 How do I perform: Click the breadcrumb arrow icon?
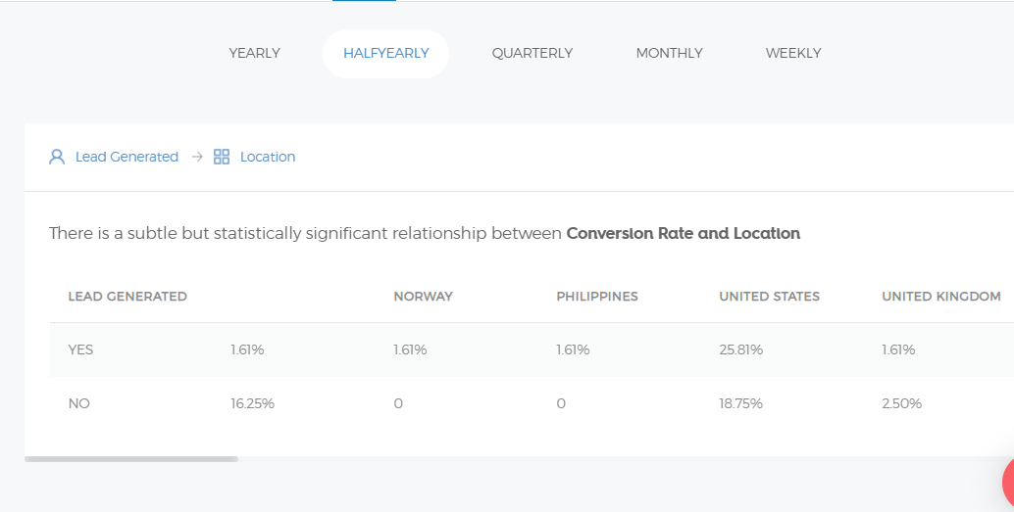197,157
